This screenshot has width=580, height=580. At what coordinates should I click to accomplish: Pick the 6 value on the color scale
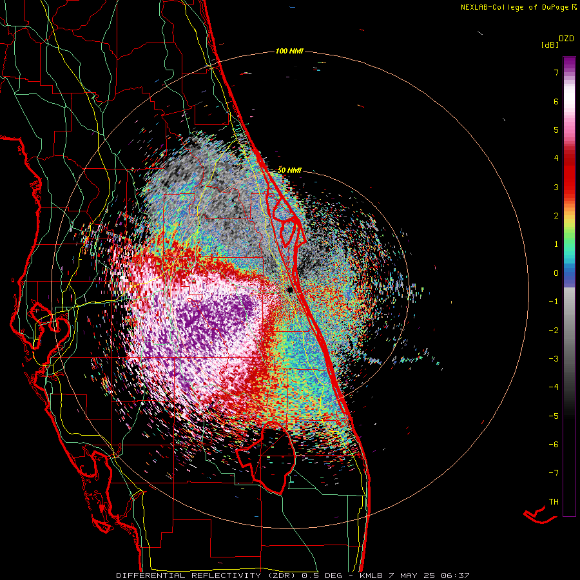click(x=556, y=101)
